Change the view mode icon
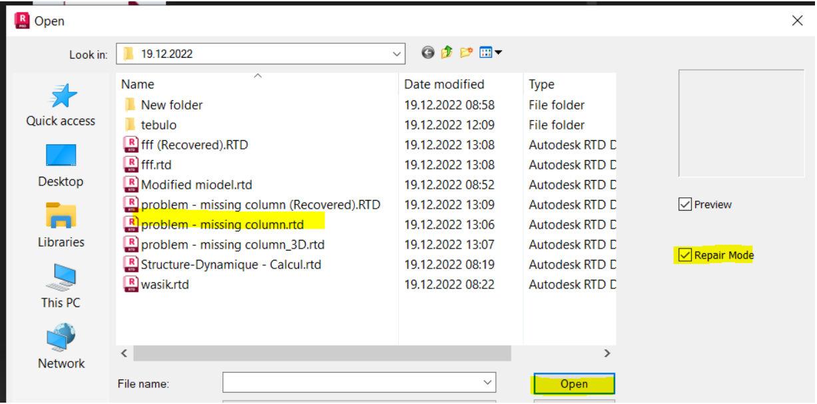Viewport: 817px width, 404px height. click(x=485, y=53)
